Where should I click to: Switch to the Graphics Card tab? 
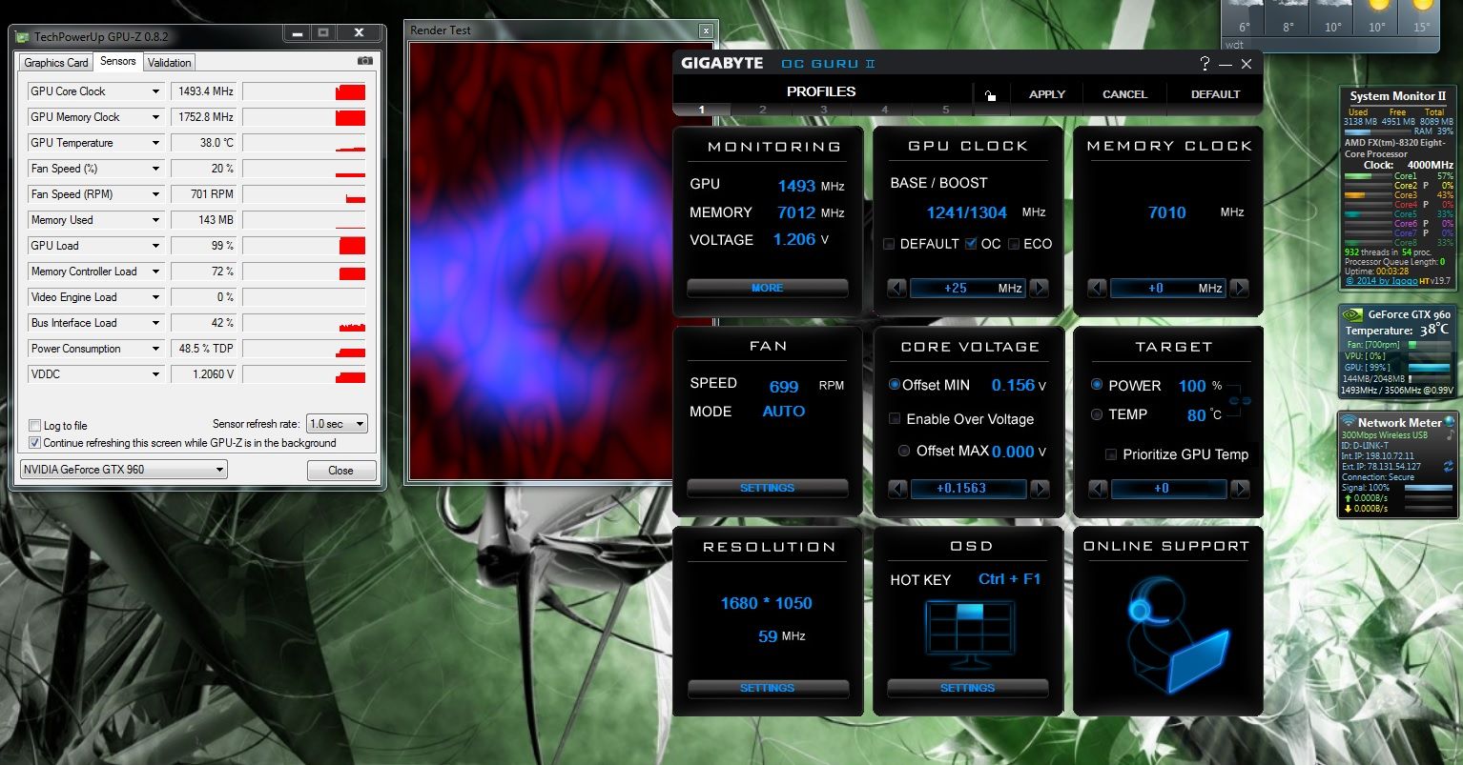(x=56, y=63)
